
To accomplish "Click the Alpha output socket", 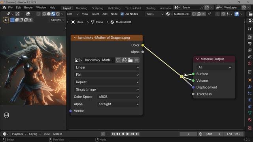I will (x=143, y=52).
